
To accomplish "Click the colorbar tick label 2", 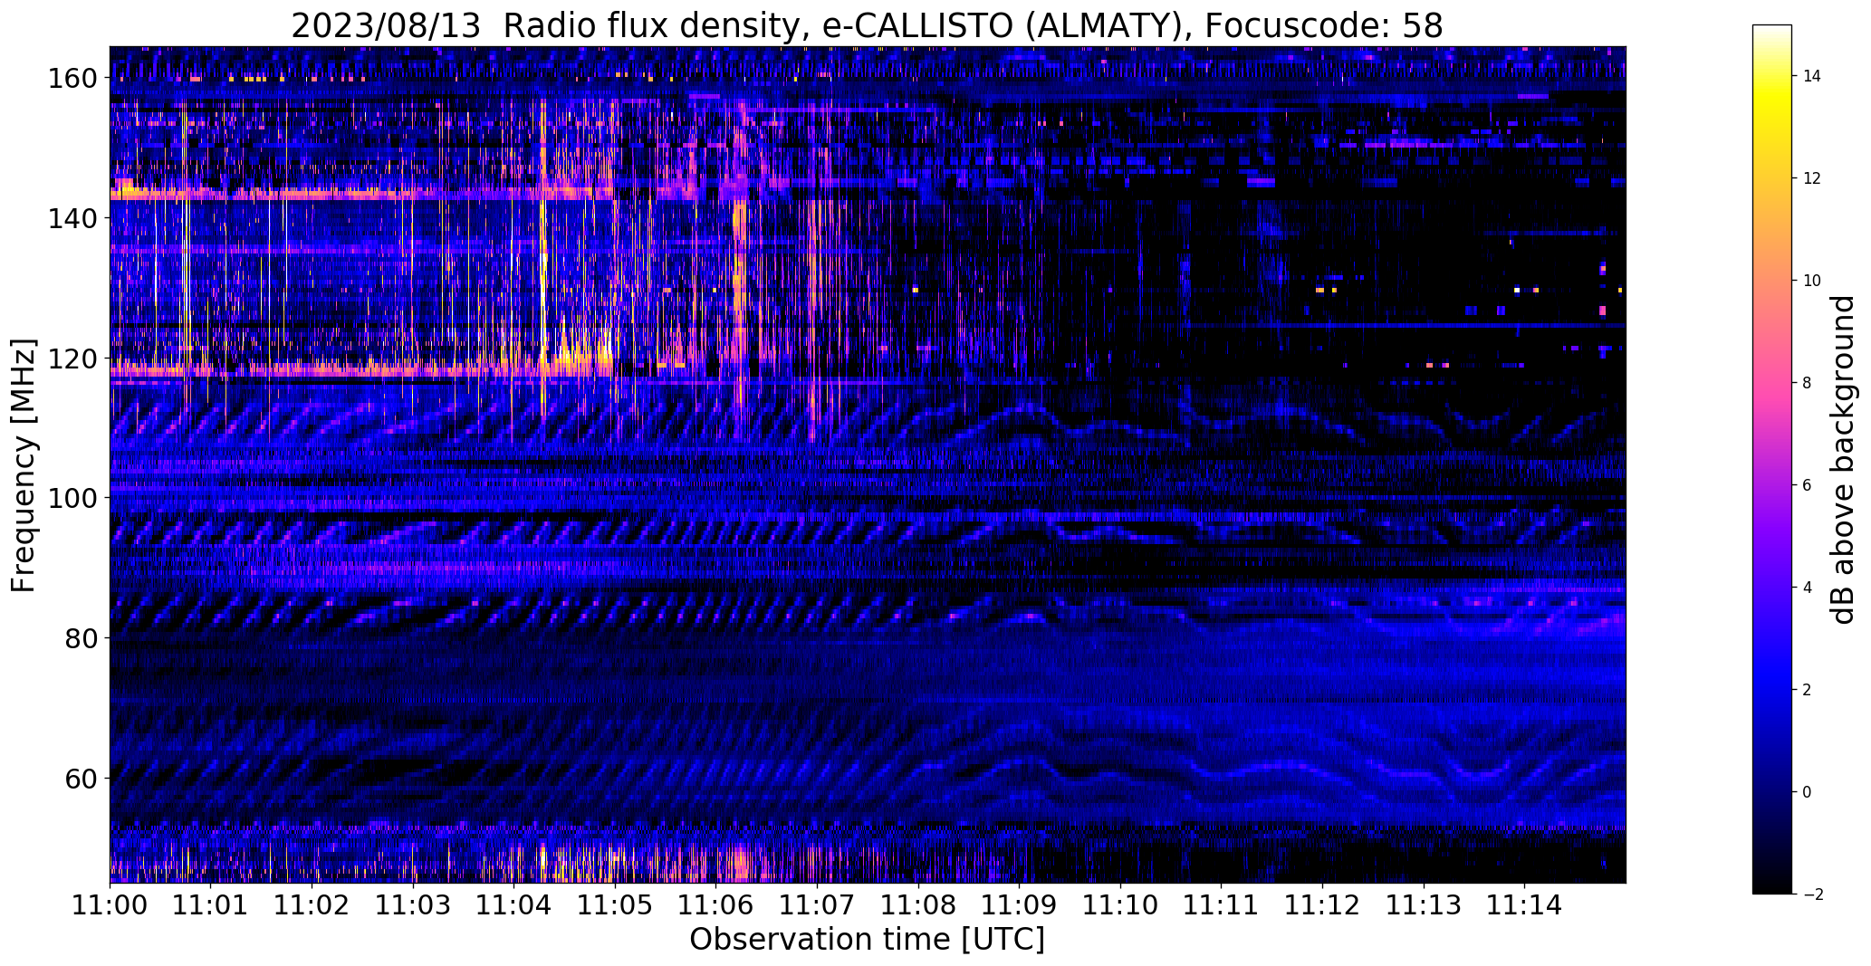I will coord(1807,690).
